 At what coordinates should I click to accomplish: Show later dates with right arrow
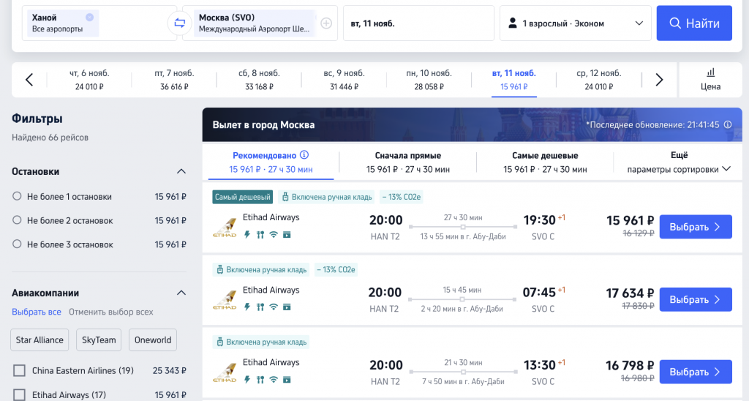point(659,80)
